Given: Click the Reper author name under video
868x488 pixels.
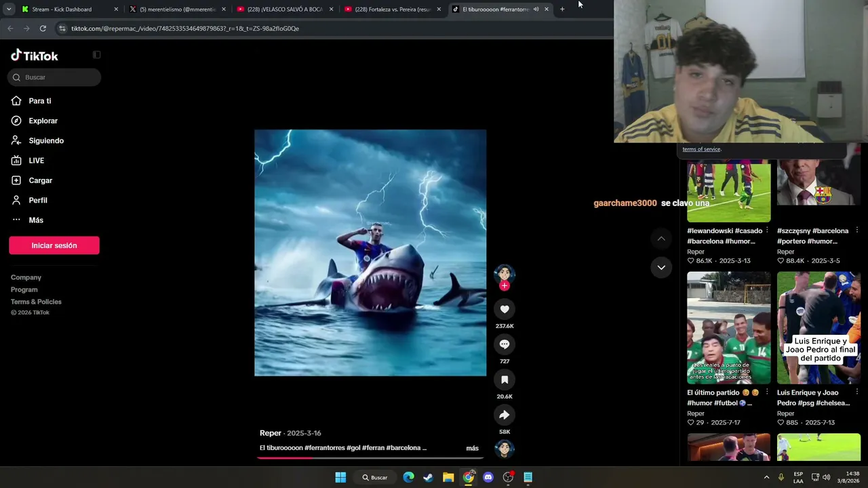Looking at the screenshot, I should coord(271,433).
